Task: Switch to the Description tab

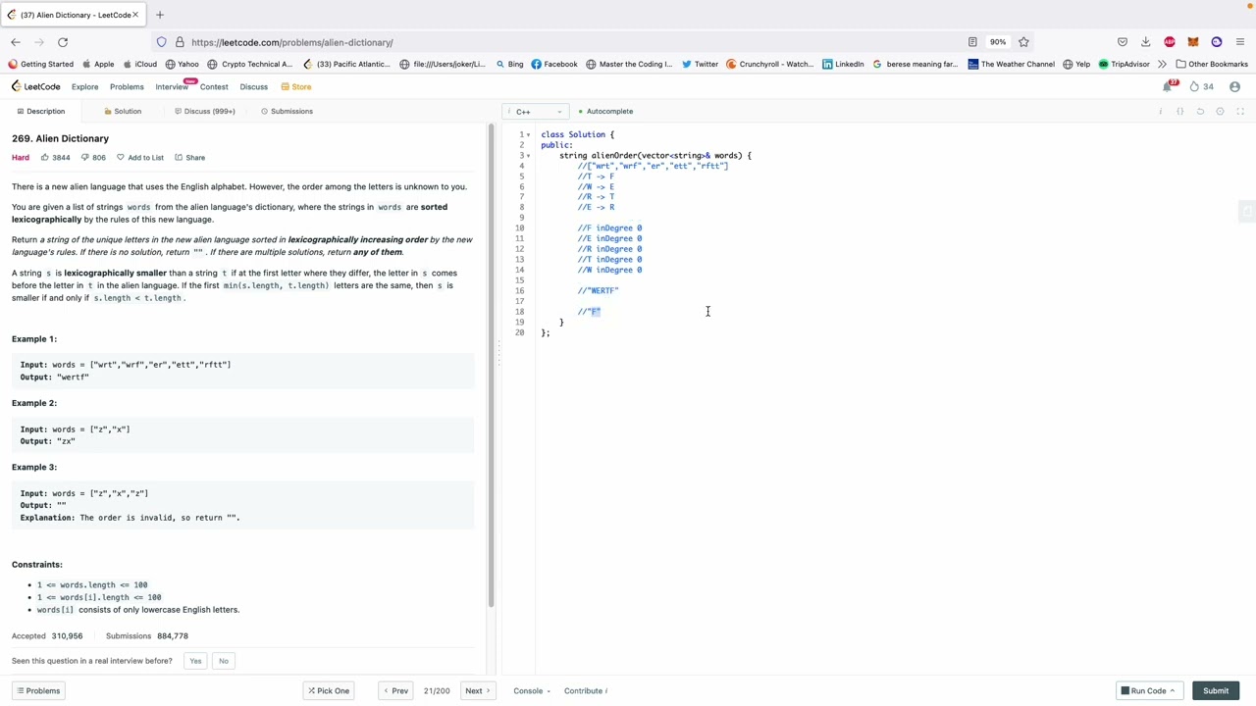Action: click(x=39, y=111)
